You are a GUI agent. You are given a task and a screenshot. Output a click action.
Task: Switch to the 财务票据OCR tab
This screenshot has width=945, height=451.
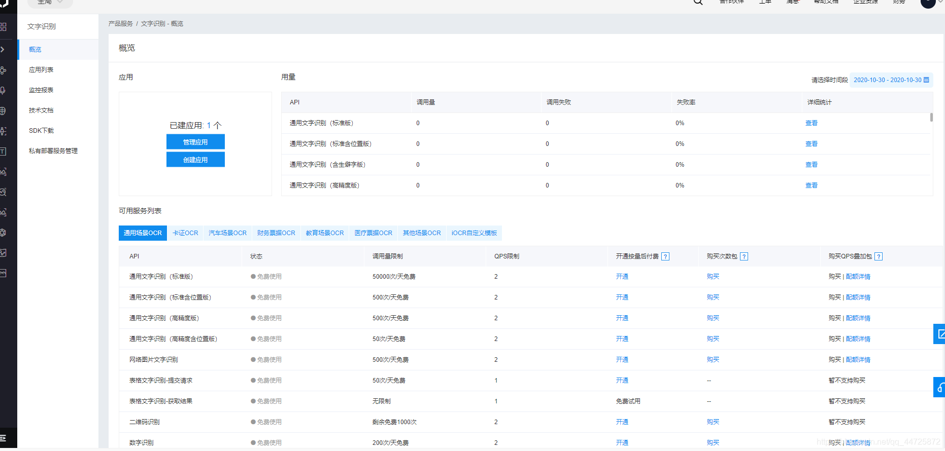coord(276,233)
